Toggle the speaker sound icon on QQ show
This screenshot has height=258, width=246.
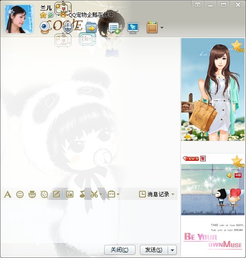pos(230,175)
